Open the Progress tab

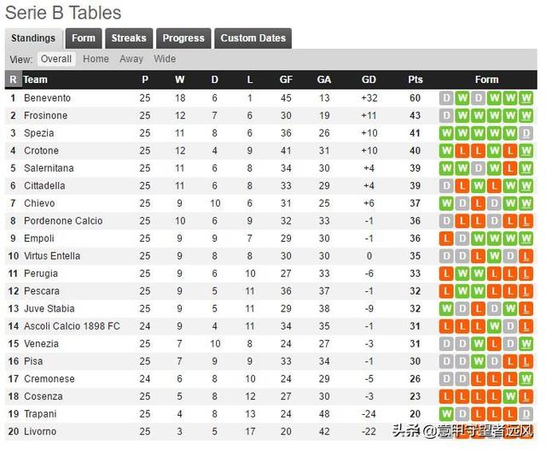183,38
